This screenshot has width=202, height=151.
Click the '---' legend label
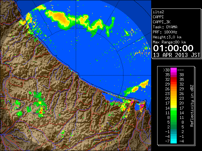point(181,70)
